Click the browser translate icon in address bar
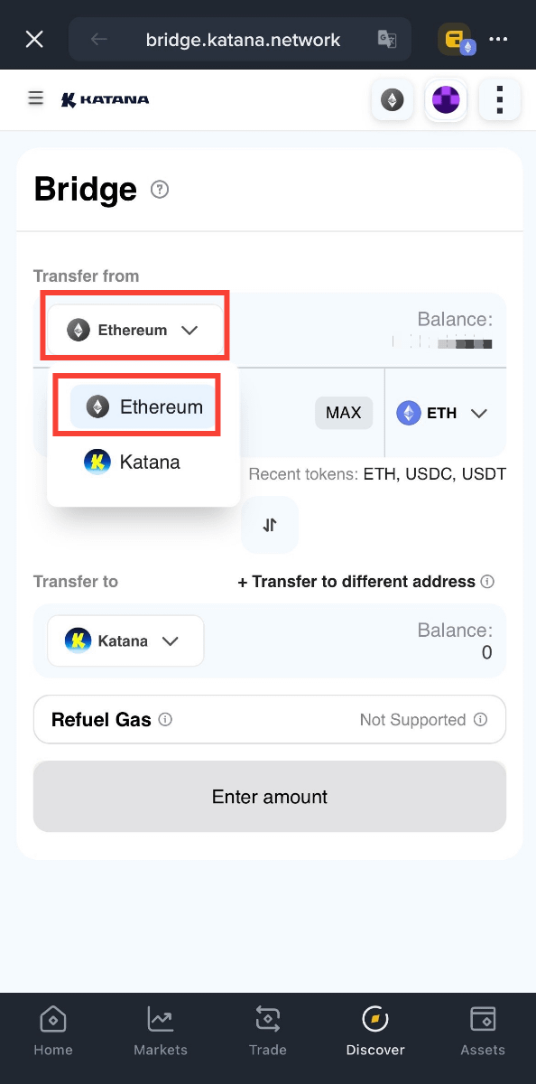 coord(387,39)
